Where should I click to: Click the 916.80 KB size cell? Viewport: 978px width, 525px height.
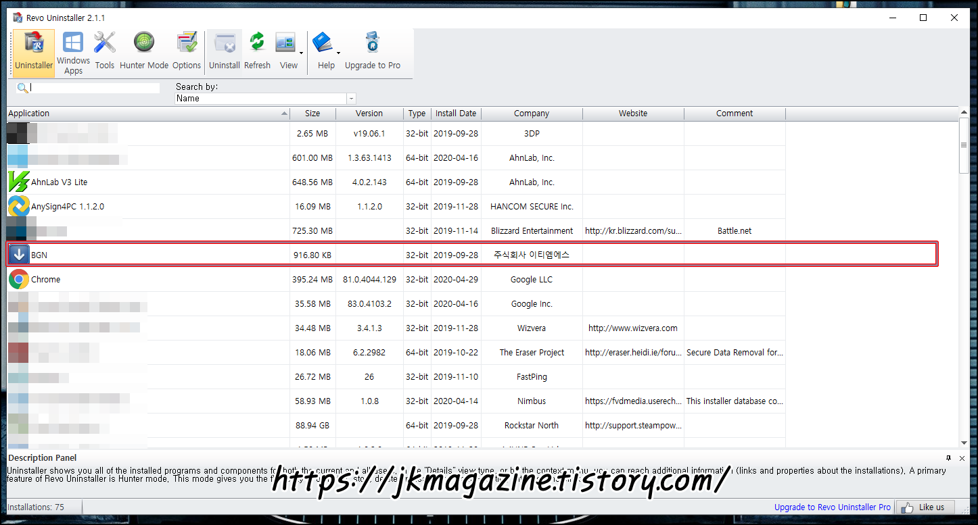[312, 255]
